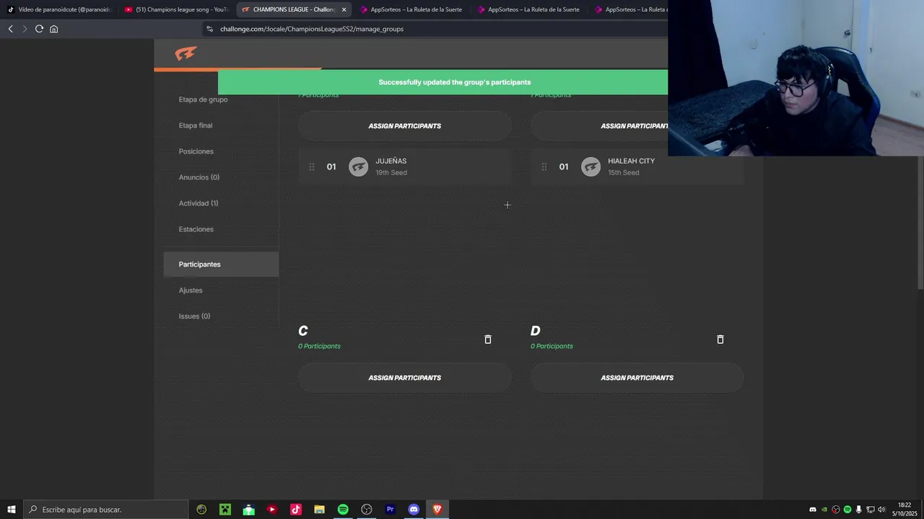924x519 pixels.
Task: Click the Spotify tray icon
Action: pyautogui.click(x=847, y=510)
